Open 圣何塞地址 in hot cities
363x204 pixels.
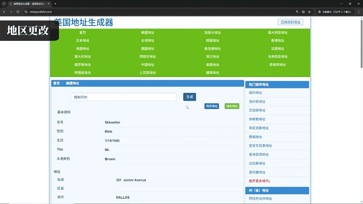click(257, 172)
